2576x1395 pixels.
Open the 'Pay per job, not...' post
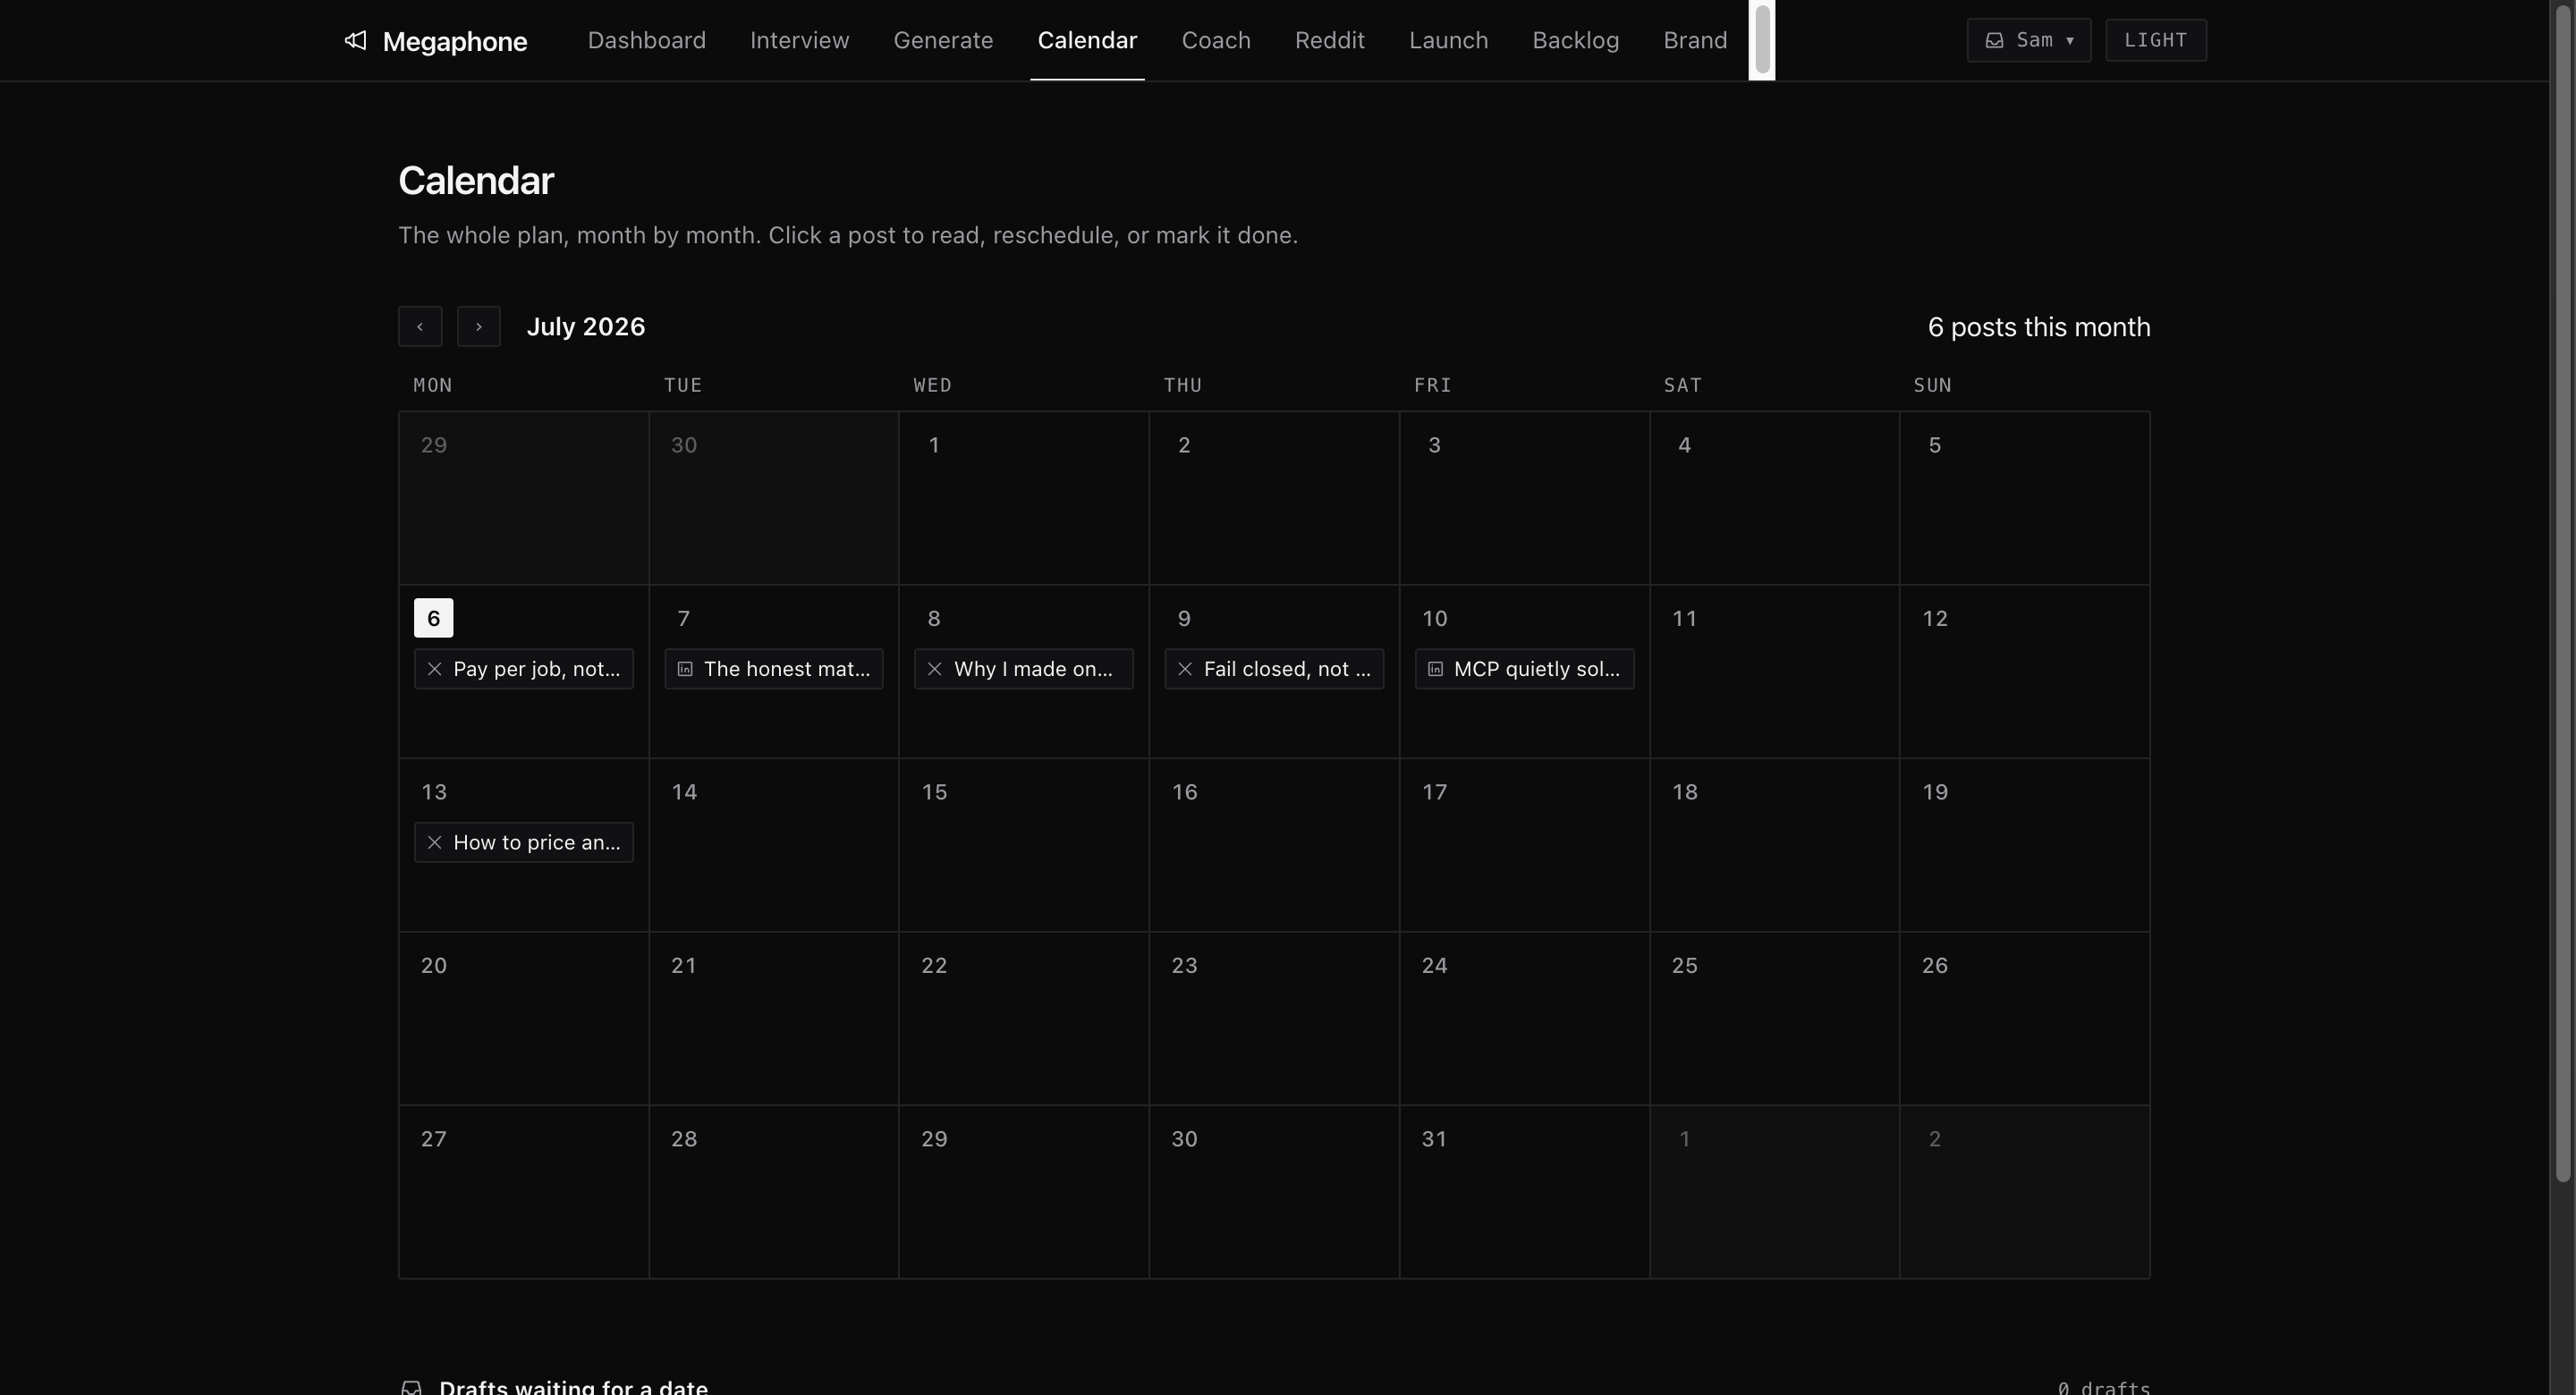pyautogui.click(x=524, y=669)
